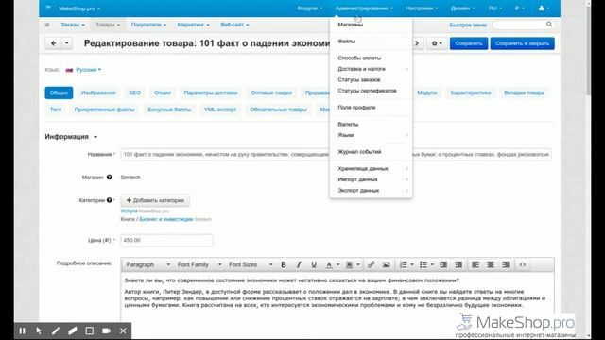This screenshot has height=340, width=605.
Task: Click into the Цена price field
Action: (x=166, y=240)
